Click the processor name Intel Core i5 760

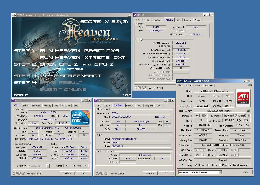49,112
